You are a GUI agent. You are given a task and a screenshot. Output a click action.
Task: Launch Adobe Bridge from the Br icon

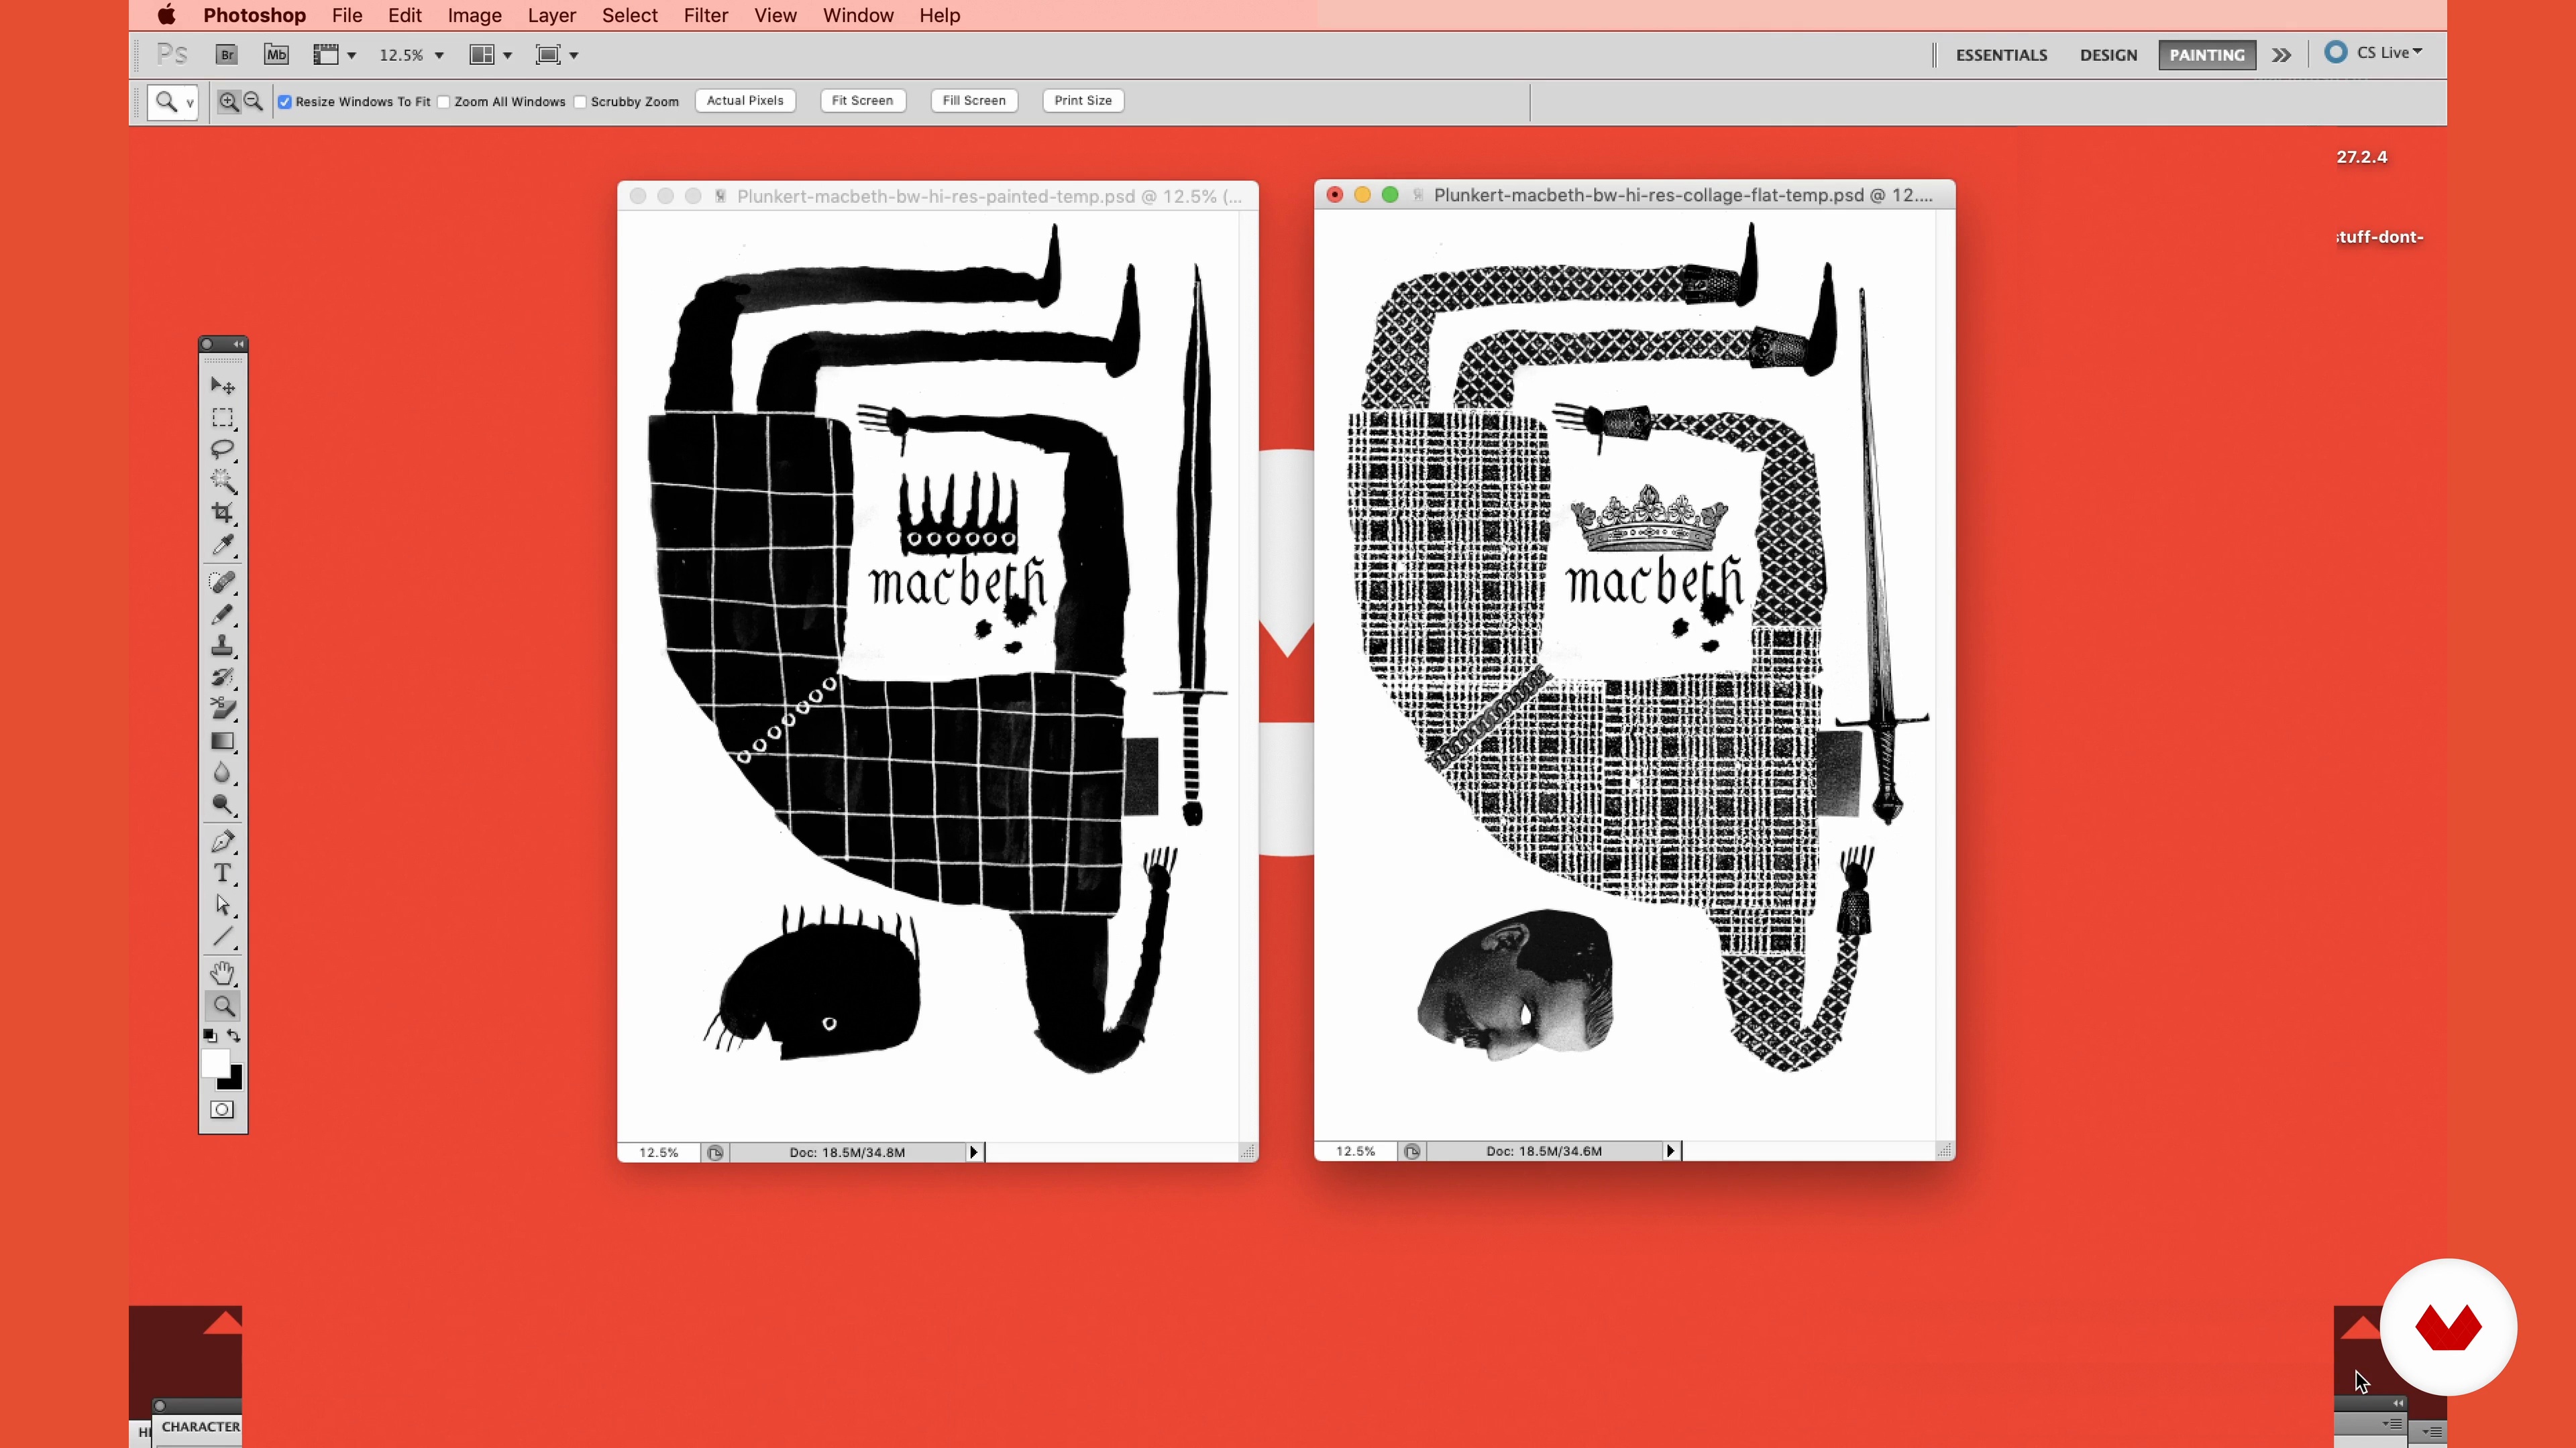point(227,55)
